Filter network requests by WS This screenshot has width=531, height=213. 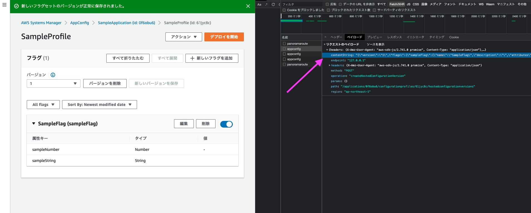(481, 4)
